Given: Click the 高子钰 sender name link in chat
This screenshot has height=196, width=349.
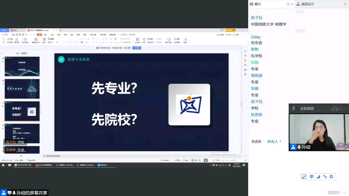Looking at the screenshot, I should click(257, 18).
